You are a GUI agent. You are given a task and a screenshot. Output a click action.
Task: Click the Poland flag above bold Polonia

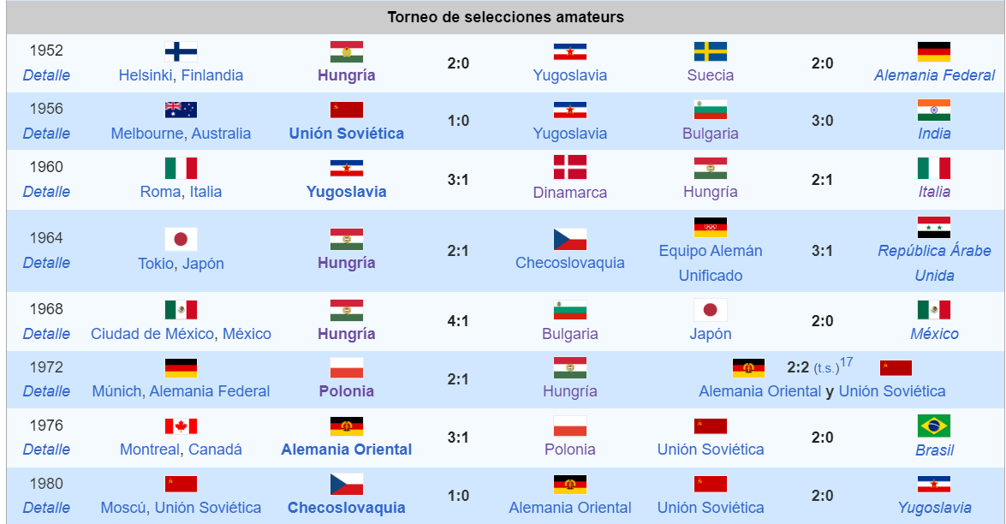[347, 368]
